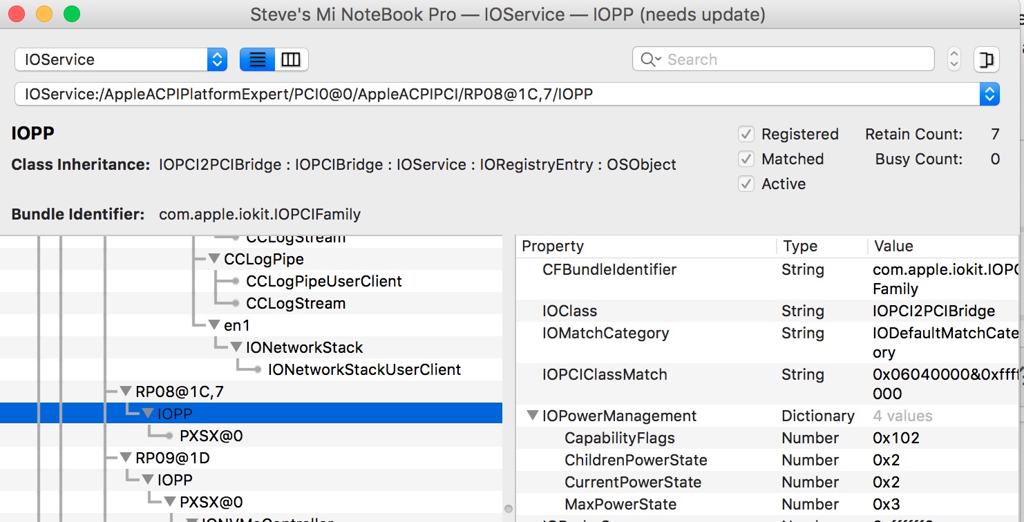Collapse the IOPP node under RP09@1D
Screen dimensions: 1024x522
147,480
